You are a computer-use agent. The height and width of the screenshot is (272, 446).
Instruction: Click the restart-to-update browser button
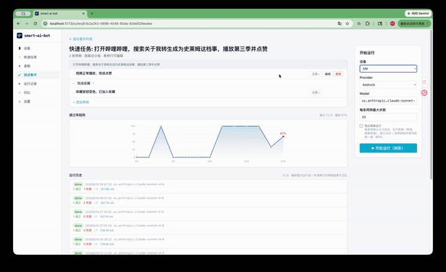(414, 24)
